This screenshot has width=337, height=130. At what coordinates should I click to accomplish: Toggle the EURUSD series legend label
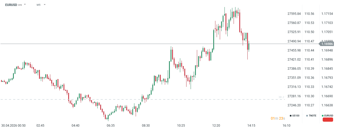(x=329, y=115)
